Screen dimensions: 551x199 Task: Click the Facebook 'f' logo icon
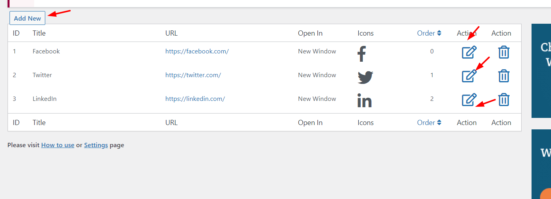coord(362,54)
